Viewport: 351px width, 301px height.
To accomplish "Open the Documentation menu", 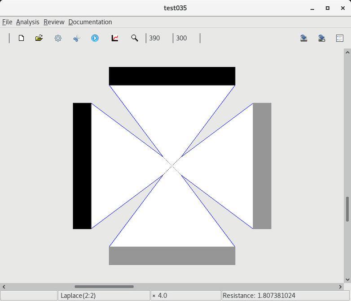I will pyautogui.click(x=90, y=22).
